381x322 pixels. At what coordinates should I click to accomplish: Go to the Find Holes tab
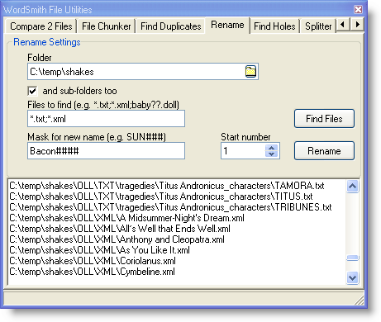(274, 26)
